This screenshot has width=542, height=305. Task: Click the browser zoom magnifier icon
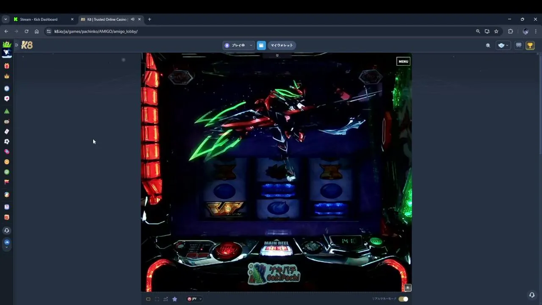click(478, 31)
